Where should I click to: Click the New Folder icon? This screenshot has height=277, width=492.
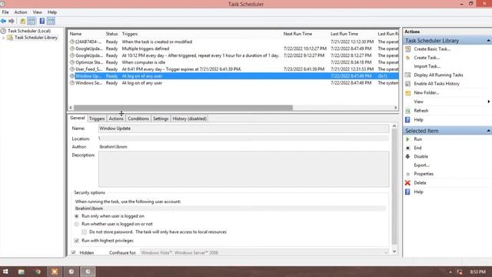(408, 93)
